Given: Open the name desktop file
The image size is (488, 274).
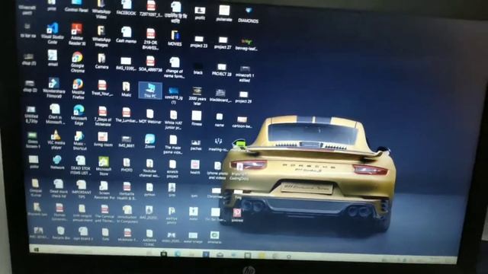Looking at the screenshot, I should point(220,120).
